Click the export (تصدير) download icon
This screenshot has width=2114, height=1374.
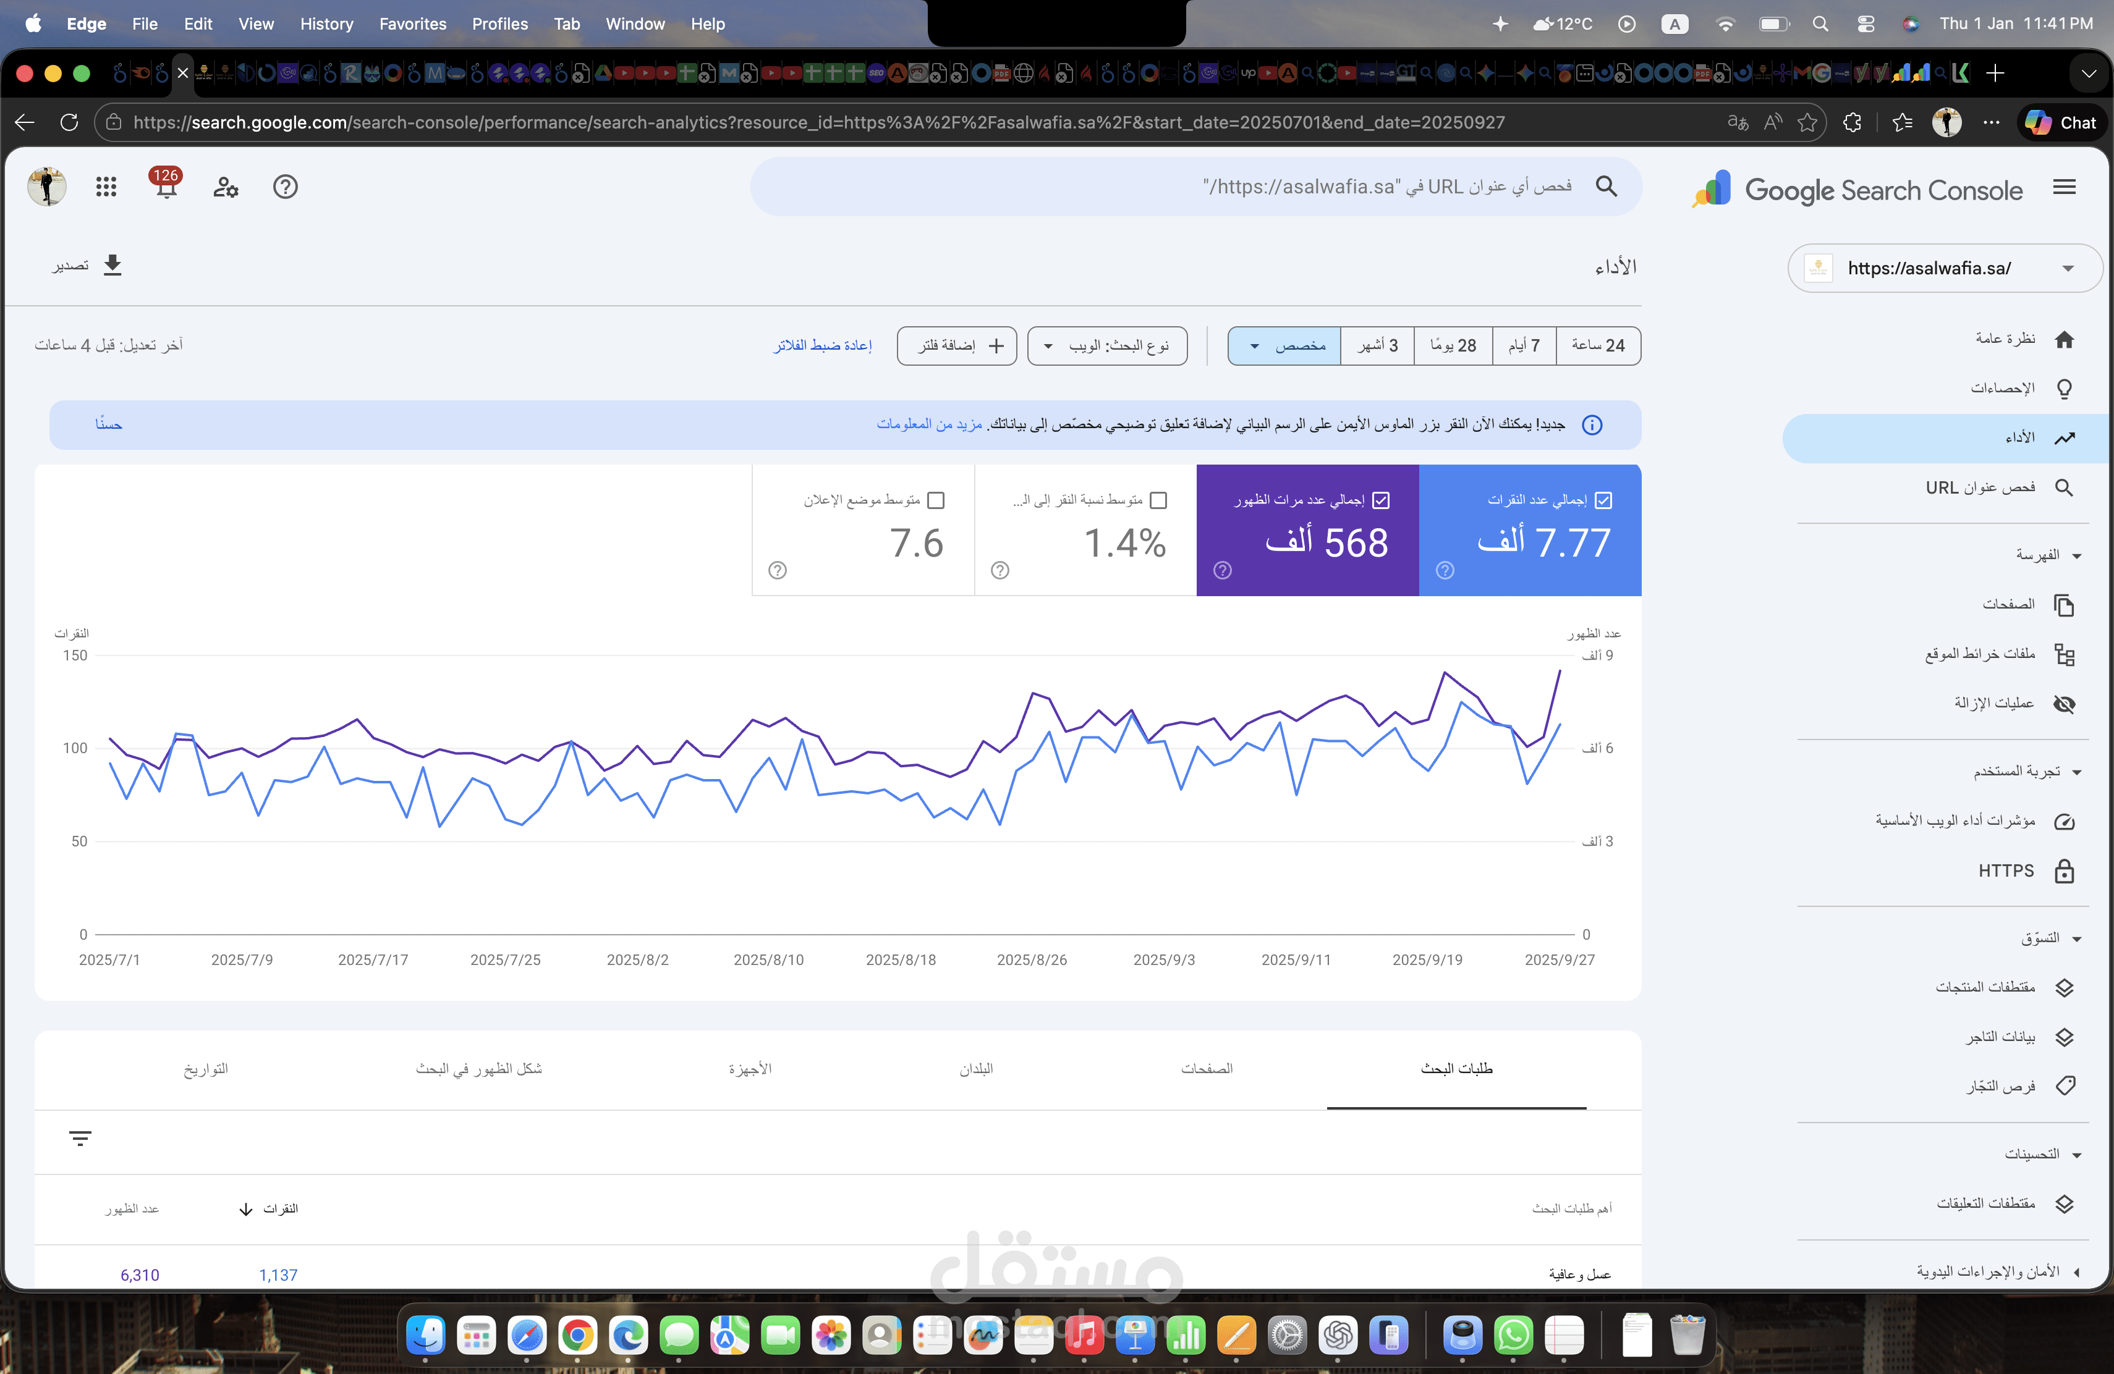pos(112,264)
